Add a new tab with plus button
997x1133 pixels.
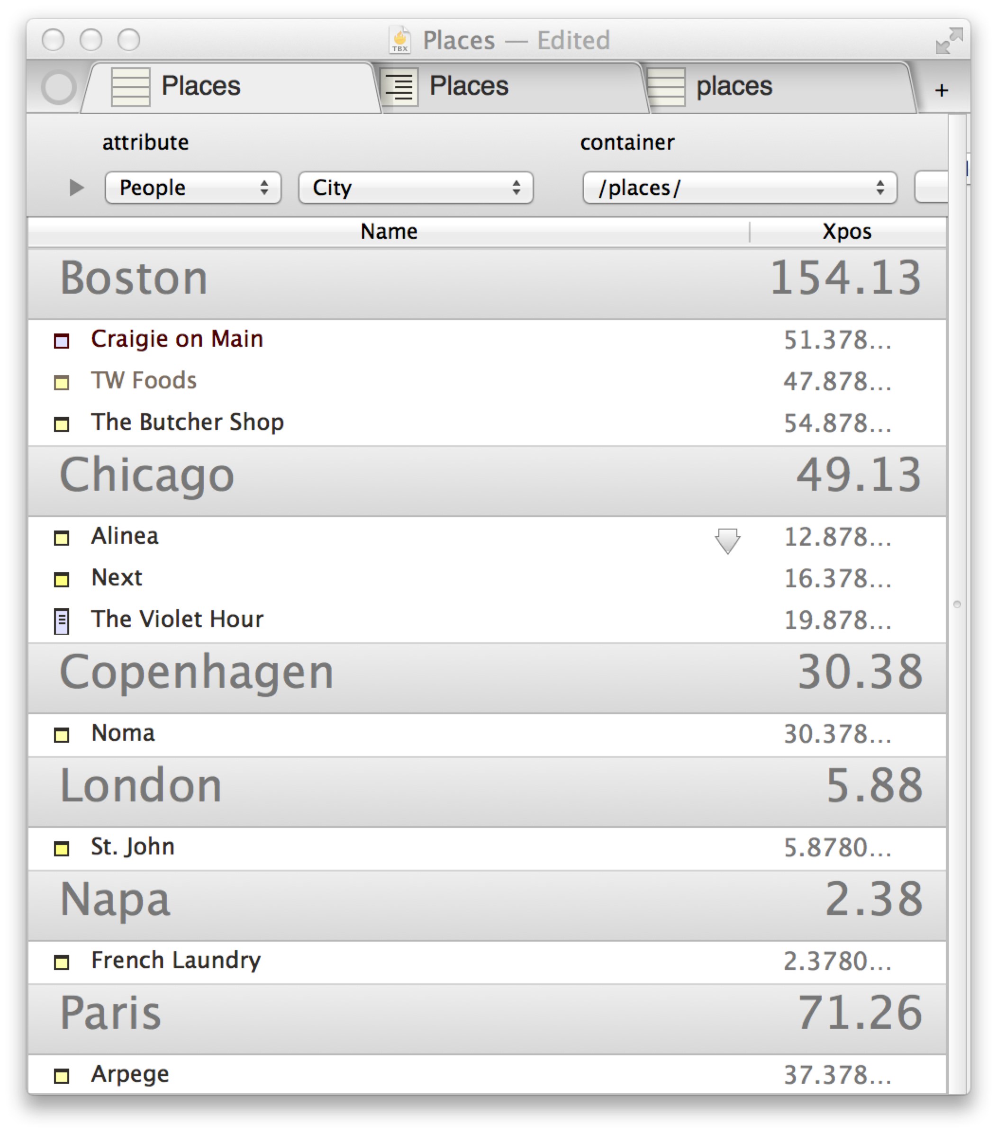click(x=941, y=90)
